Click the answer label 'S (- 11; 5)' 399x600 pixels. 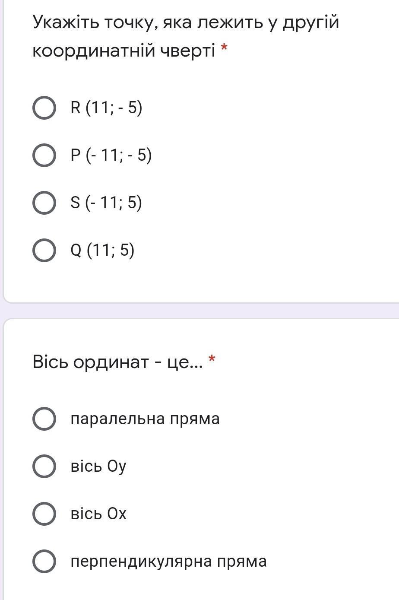(x=106, y=203)
